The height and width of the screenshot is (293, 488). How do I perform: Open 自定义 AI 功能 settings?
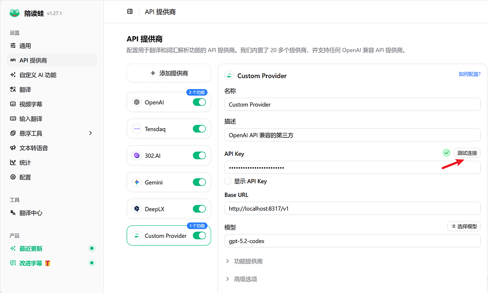coord(51,75)
